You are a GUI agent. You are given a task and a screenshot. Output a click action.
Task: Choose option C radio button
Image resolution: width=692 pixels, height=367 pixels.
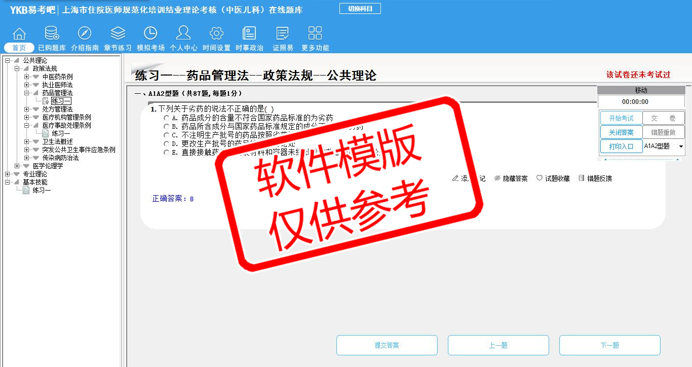(166, 135)
